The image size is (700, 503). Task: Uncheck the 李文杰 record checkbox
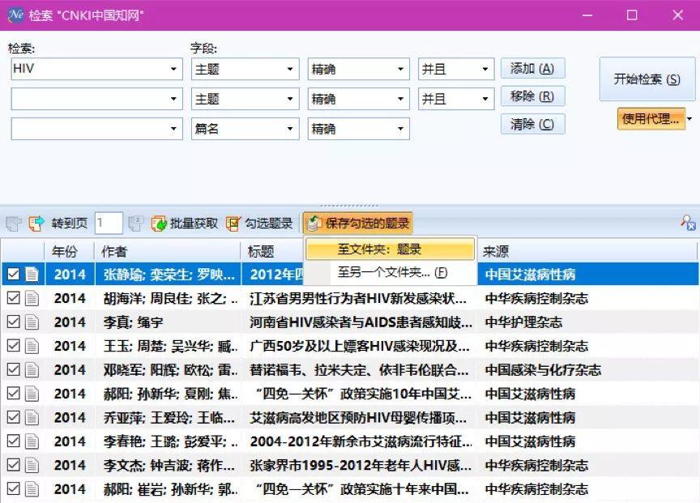(x=14, y=465)
